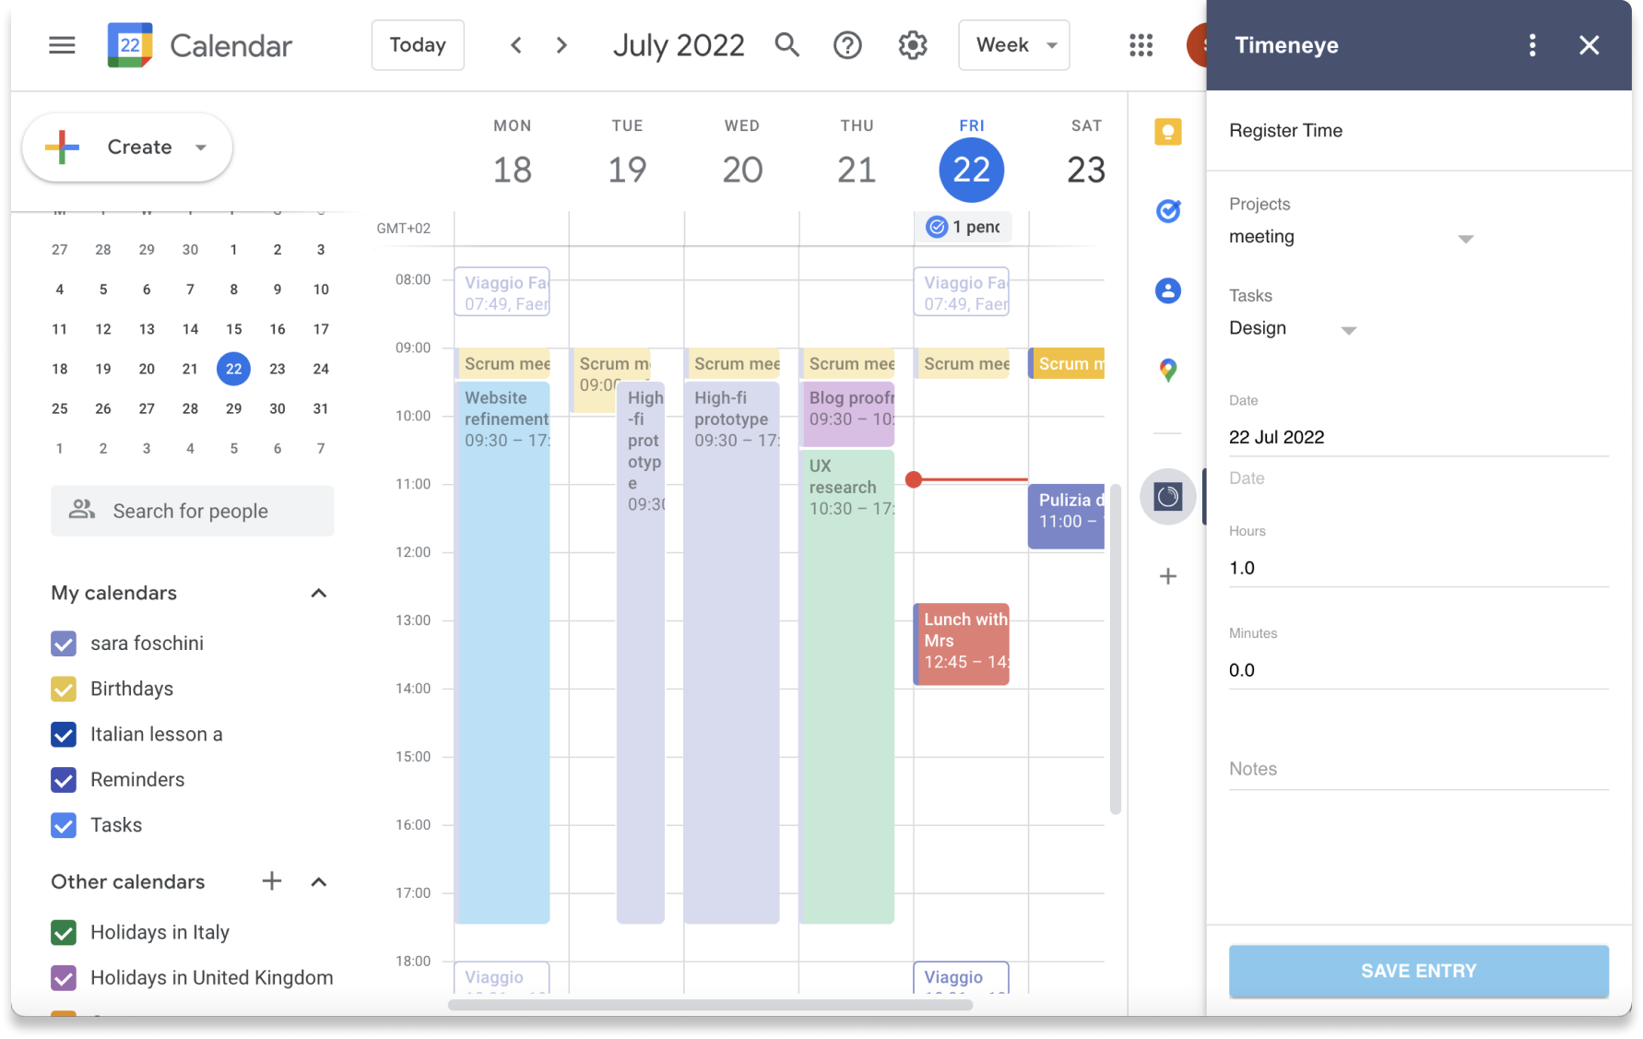Click SAVE ENTRY button

coord(1419,971)
